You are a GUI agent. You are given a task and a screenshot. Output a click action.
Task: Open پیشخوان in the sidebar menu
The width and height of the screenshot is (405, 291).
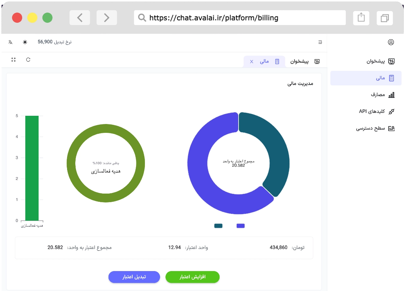366,61
